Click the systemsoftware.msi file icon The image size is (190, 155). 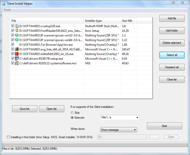[17, 63]
